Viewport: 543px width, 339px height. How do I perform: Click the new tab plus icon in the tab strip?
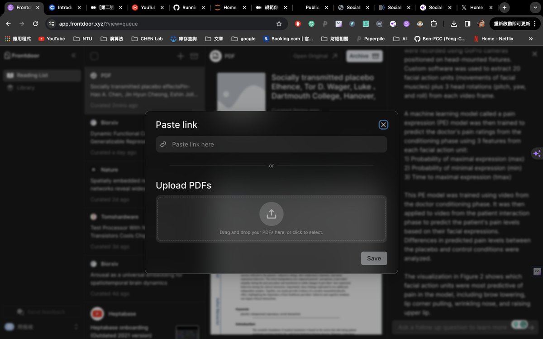pyautogui.click(x=504, y=7)
